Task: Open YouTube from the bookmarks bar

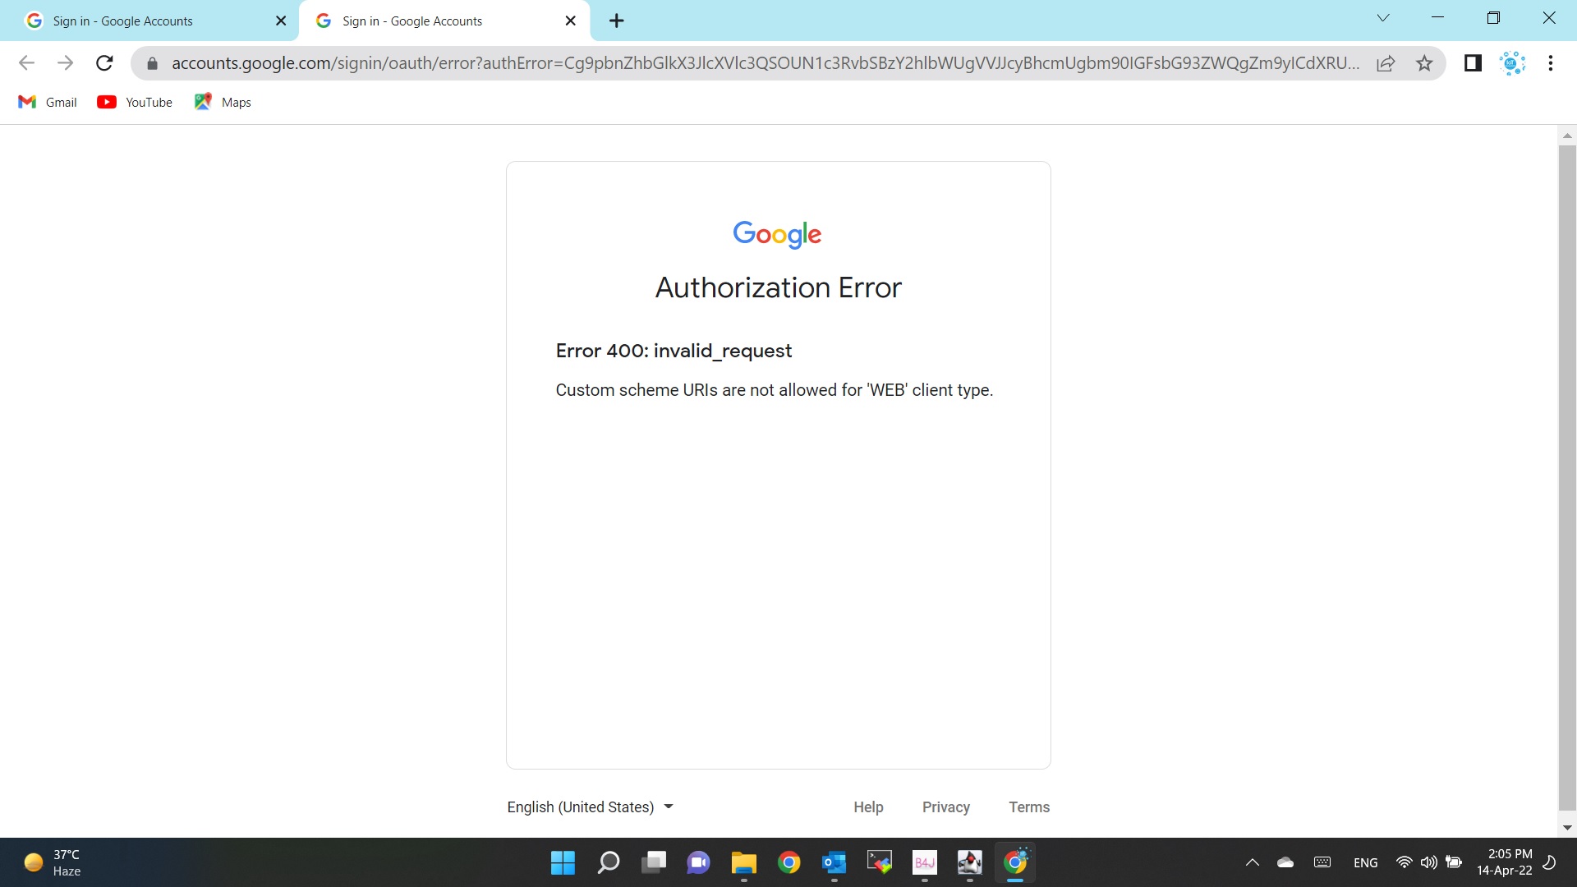Action: click(135, 102)
